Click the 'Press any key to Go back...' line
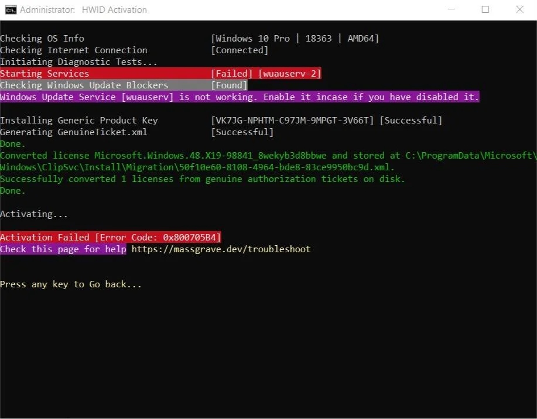 [x=70, y=284]
